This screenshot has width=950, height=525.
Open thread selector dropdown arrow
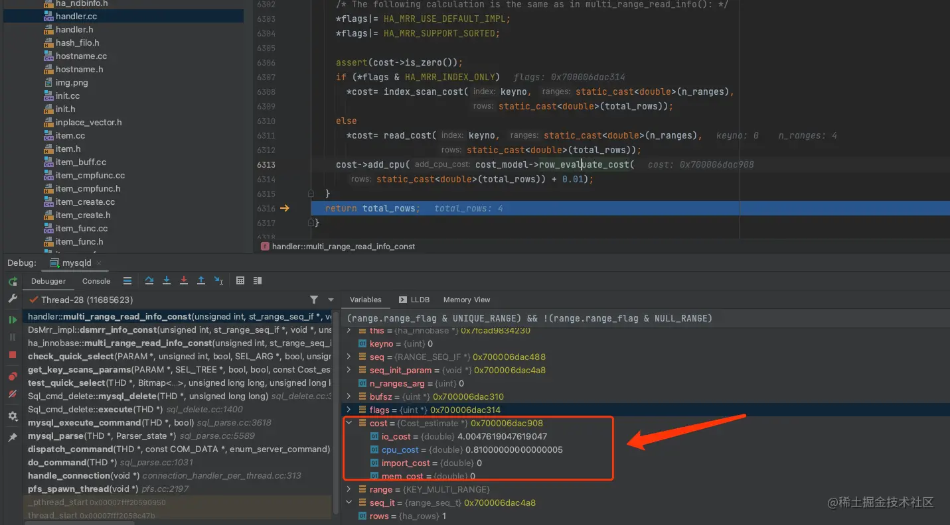(331, 300)
